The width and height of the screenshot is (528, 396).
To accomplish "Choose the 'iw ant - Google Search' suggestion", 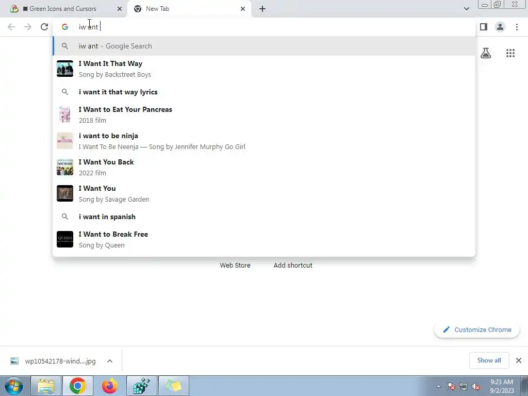I will [x=264, y=46].
